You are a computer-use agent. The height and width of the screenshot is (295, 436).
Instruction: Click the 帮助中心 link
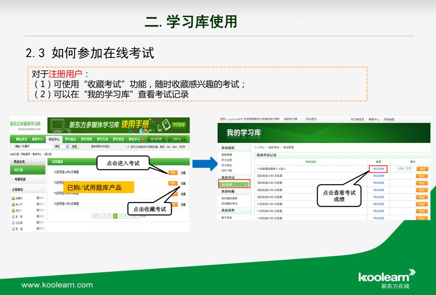click(x=374, y=119)
